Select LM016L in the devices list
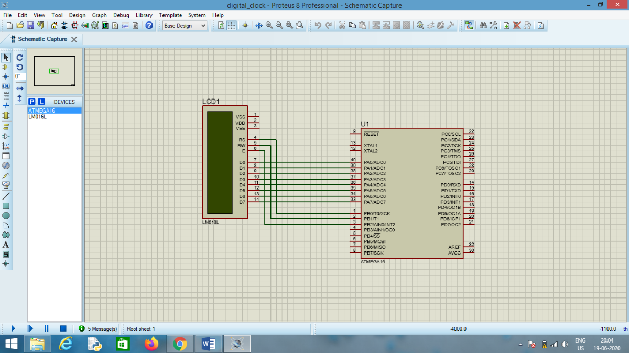 coord(55,116)
